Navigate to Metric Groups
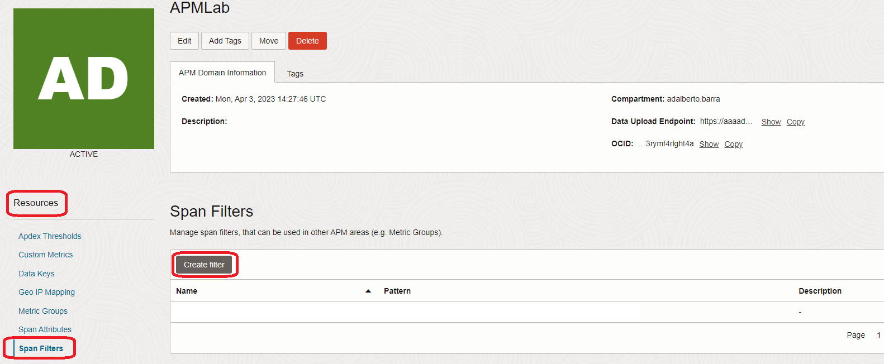Image resolution: width=884 pixels, height=364 pixels. point(43,311)
